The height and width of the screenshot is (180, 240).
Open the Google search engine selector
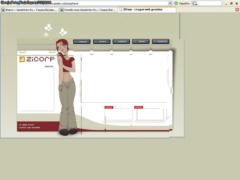click(195, 3)
